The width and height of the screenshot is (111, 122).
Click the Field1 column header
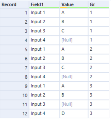[x=44, y=4]
